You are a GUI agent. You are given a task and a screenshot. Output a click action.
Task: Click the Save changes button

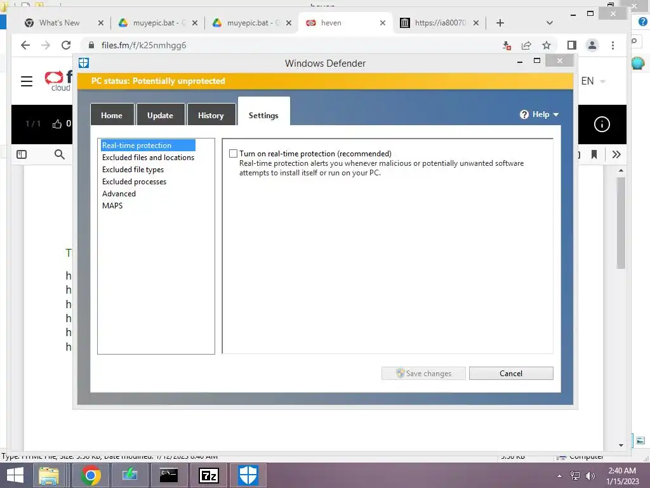click(x=423, y=373)
